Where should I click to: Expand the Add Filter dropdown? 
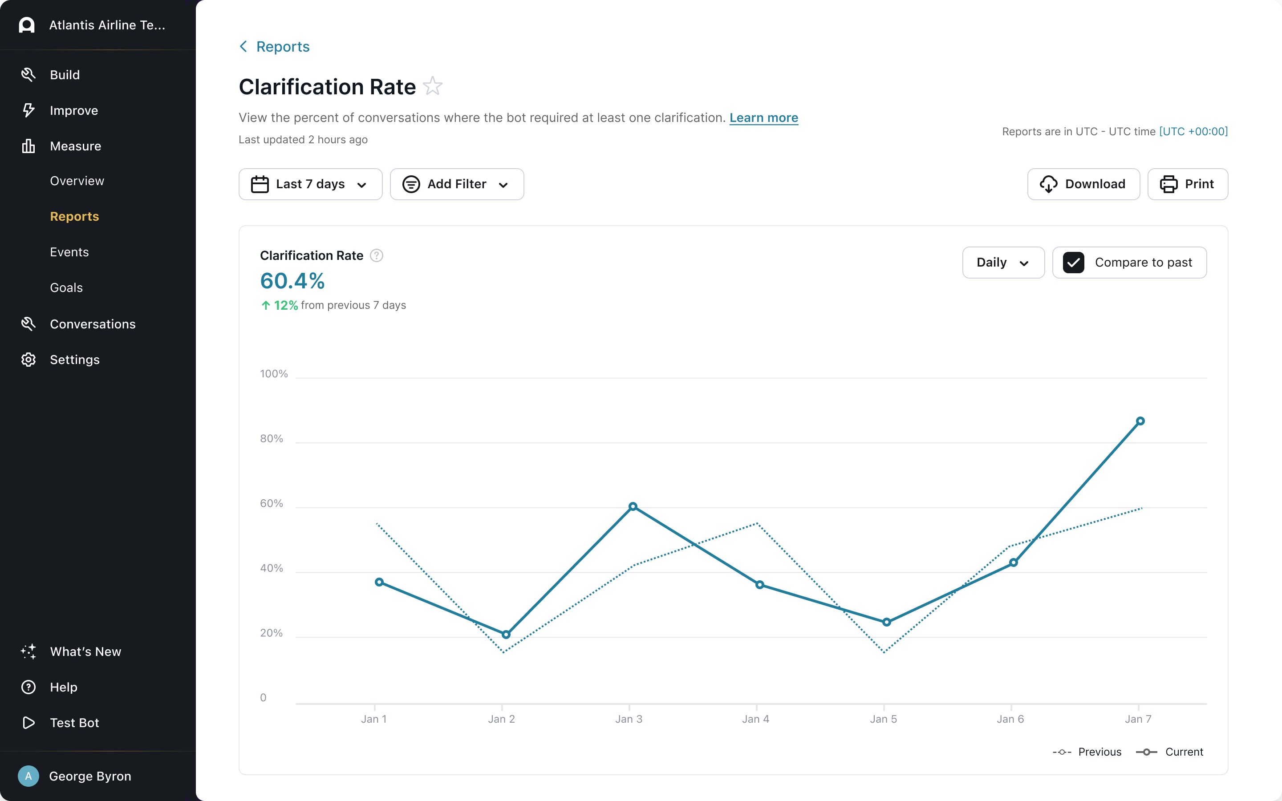[x=457, y=184]
